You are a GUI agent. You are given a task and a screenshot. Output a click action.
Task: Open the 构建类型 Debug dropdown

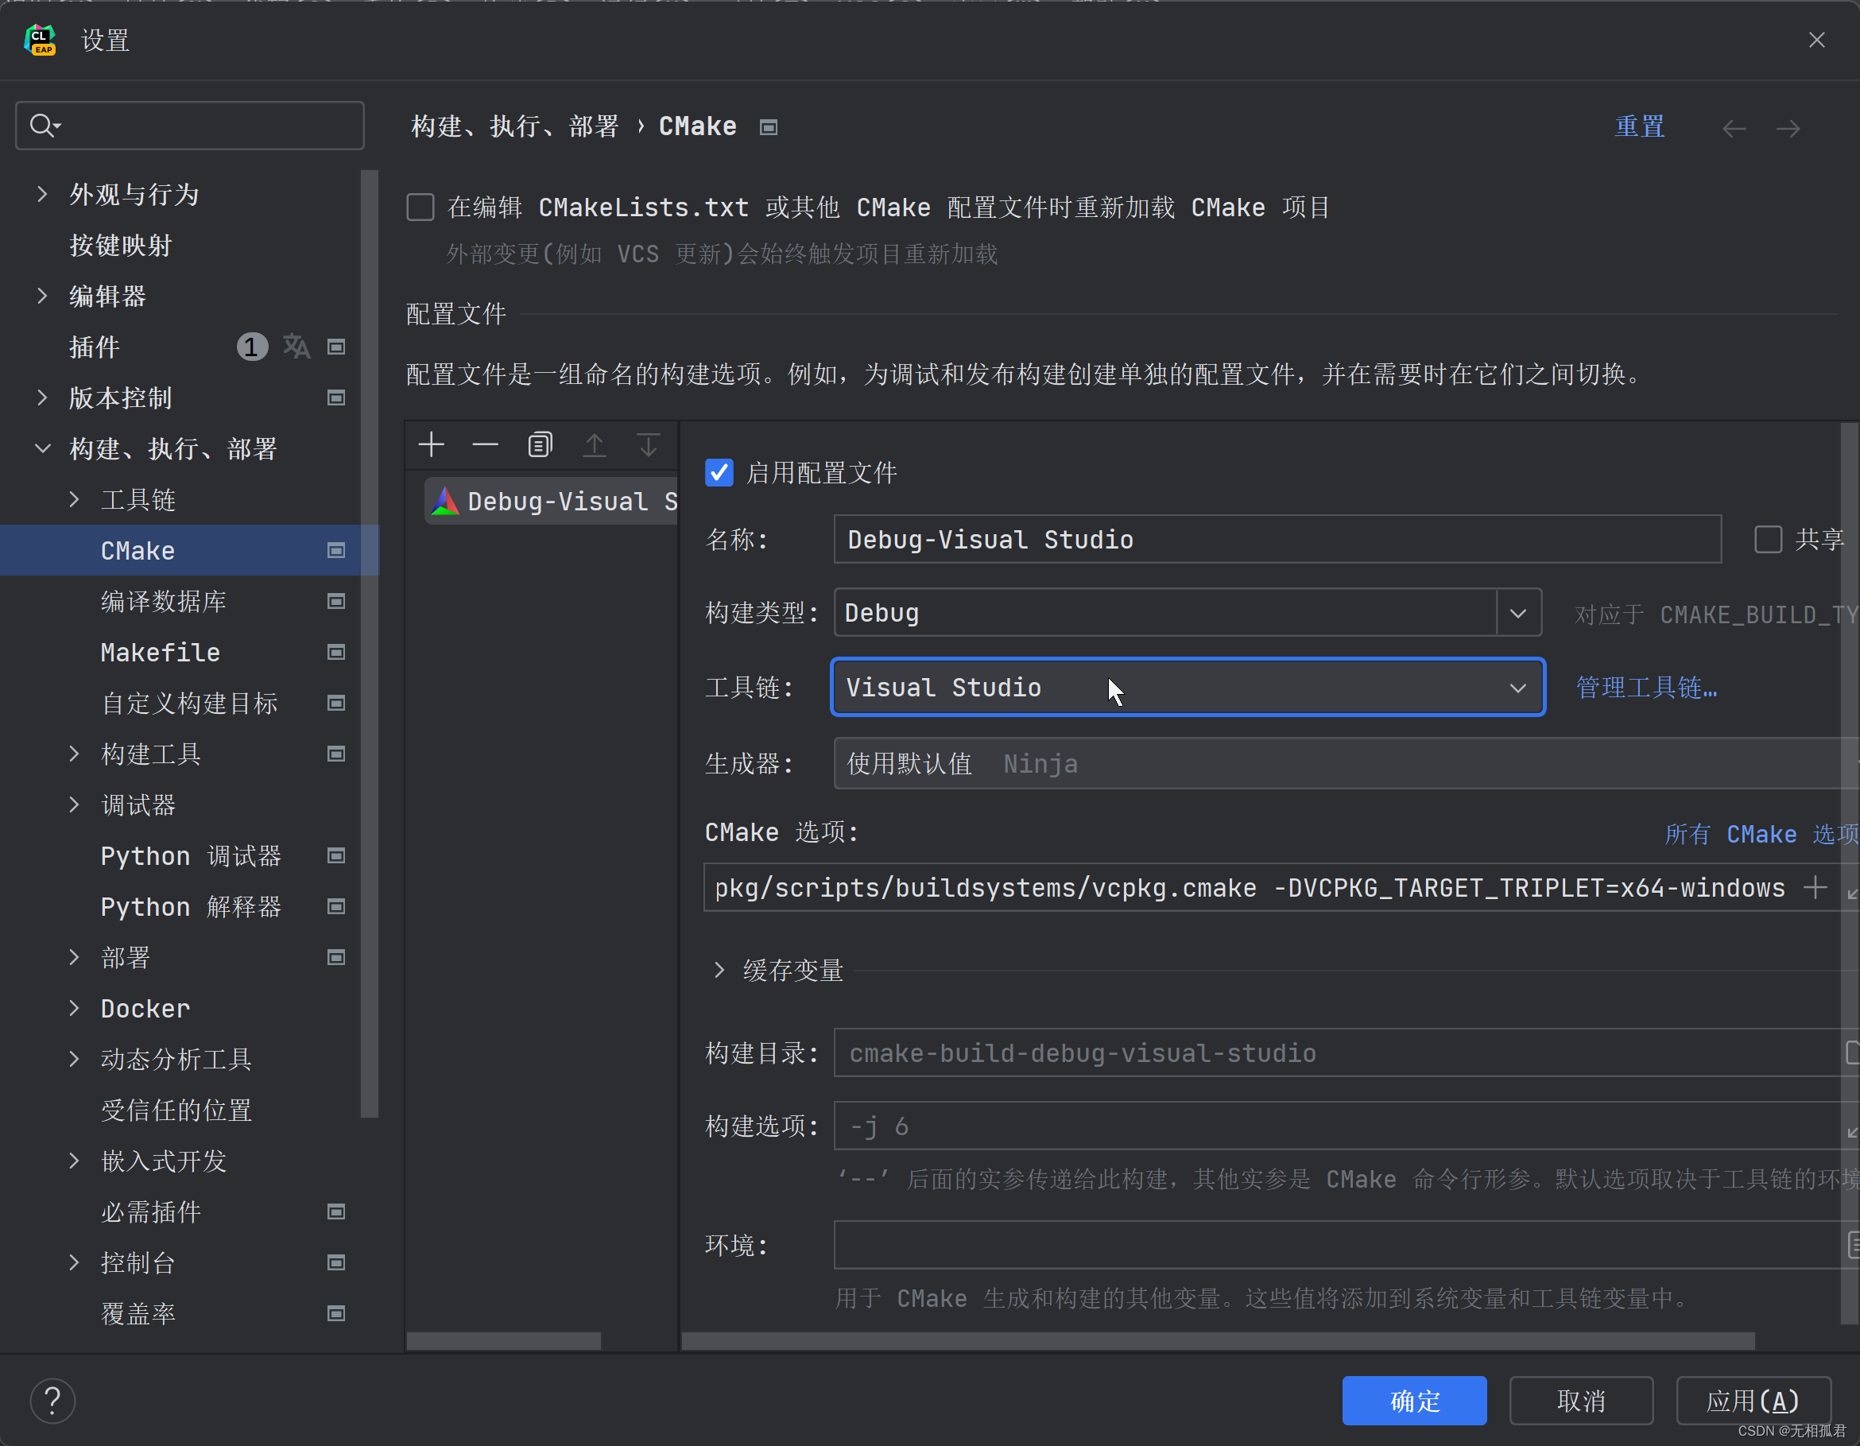coord(1517,613)
